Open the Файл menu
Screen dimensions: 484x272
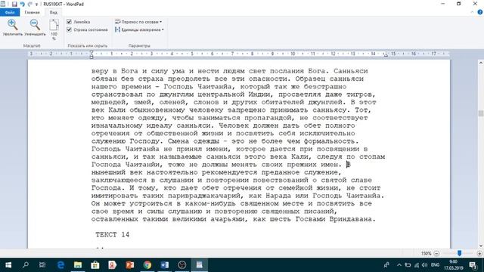(x=10, y=12)
